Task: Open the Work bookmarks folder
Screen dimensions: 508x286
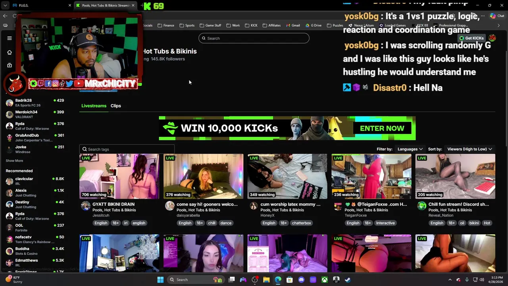Action: tap(233, 25)
